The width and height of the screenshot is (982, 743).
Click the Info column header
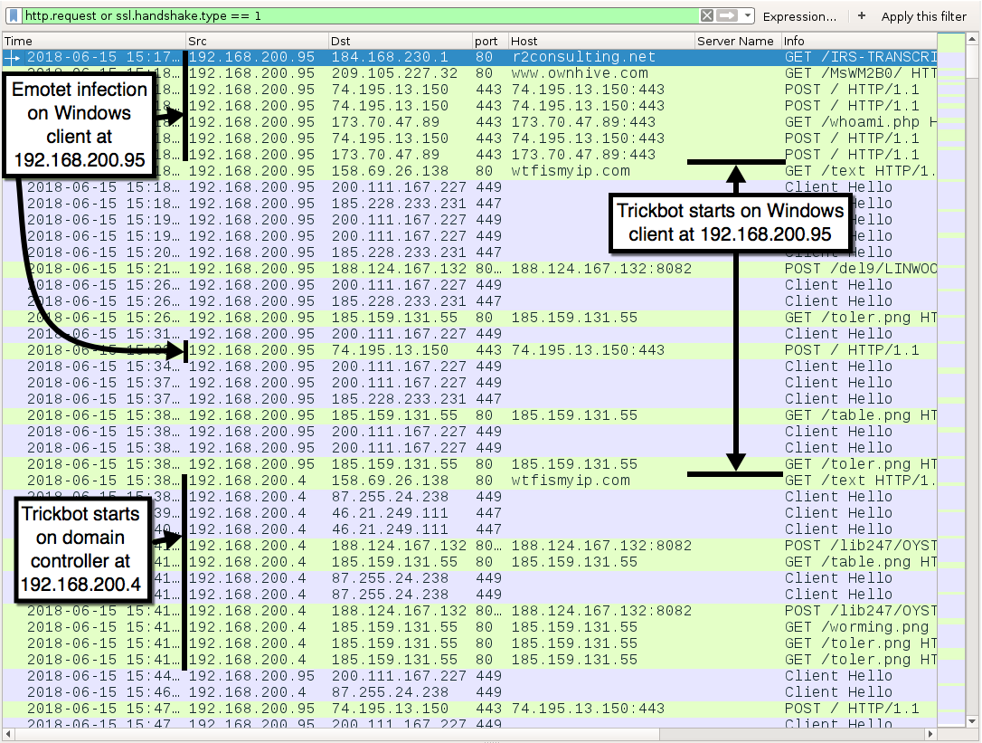pos(855,41)
